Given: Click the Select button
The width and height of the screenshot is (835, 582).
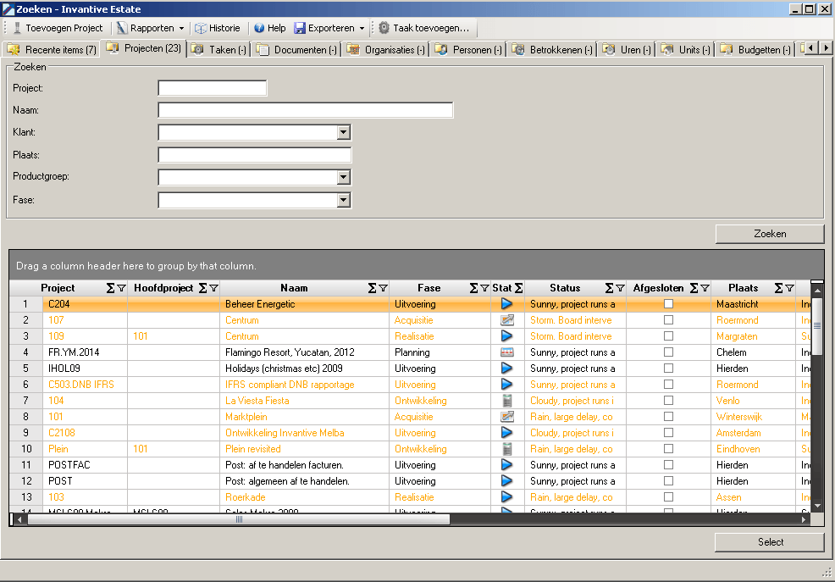Looking at the screenshot, I should point(770,542).
